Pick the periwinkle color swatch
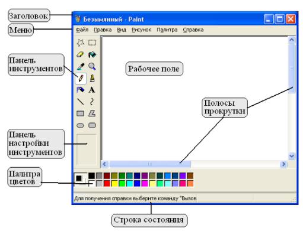This screenshot has width=303, height=231. tap(175, 183)
